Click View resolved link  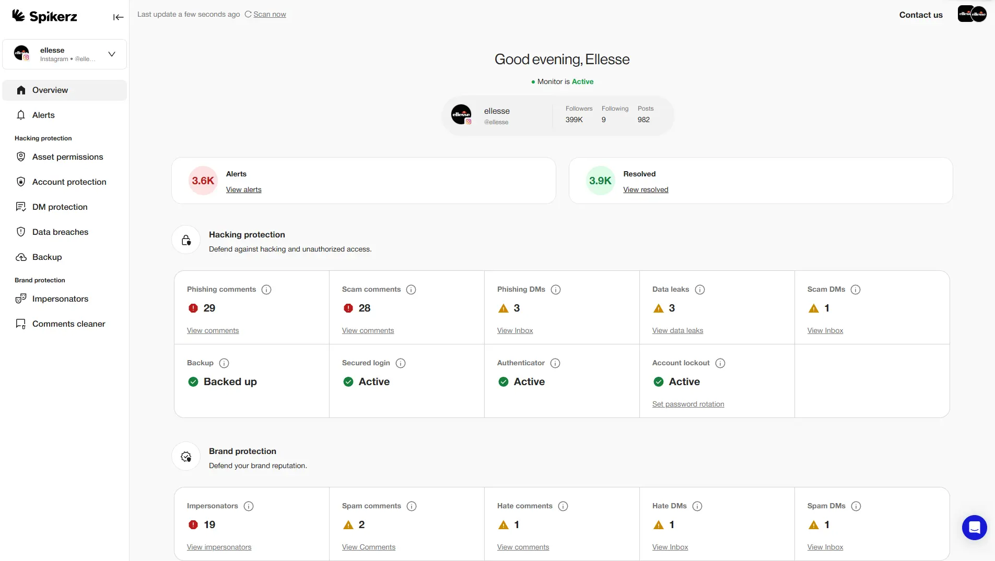(646, 189)
